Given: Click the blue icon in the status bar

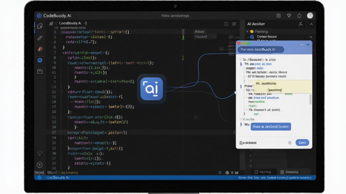Looking at the screenshot, I should click(39, 177).
